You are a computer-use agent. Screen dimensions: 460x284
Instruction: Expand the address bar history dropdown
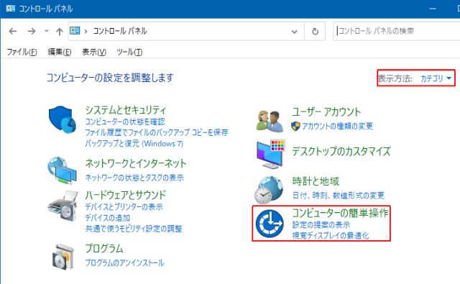(294, 32)
